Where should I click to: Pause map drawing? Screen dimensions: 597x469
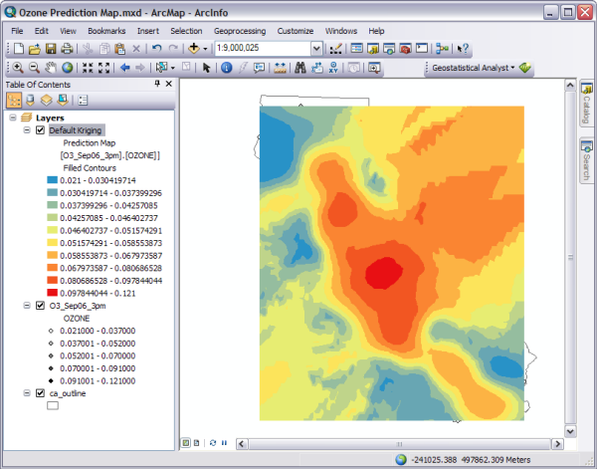pos(224,443)
